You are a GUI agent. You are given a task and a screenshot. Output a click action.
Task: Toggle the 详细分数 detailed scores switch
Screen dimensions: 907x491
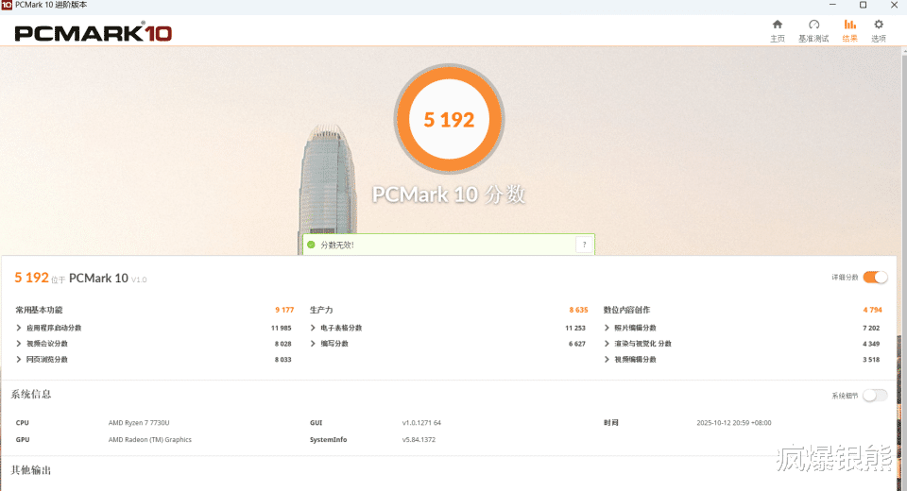875,278
